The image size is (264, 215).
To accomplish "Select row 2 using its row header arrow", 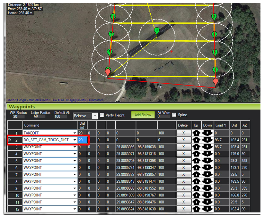I will 10,140.
